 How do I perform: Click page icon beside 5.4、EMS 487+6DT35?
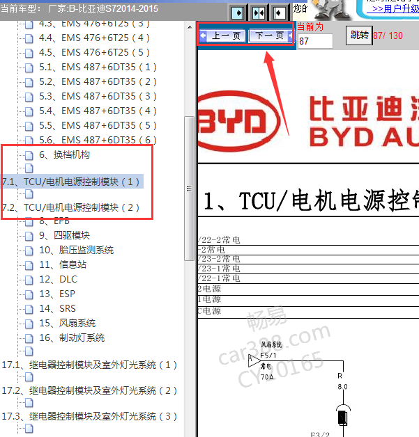click(29, 111)
